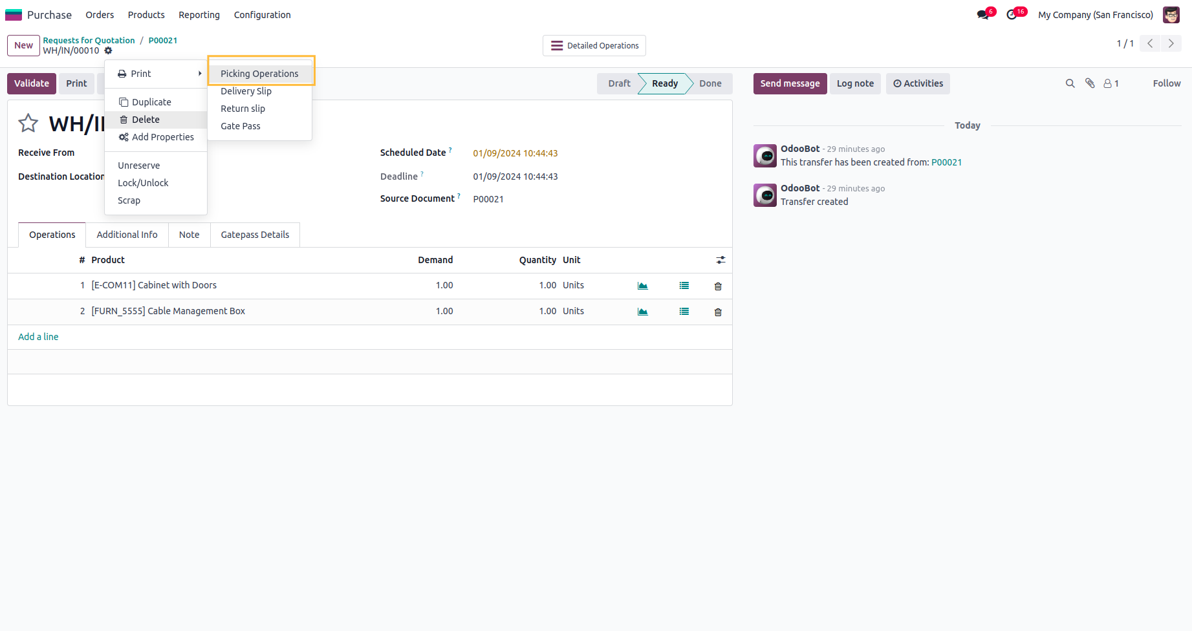The width and height of the screenshot is (1192, 631).
Task: Click the Validate button
Action: click(32, 83)
